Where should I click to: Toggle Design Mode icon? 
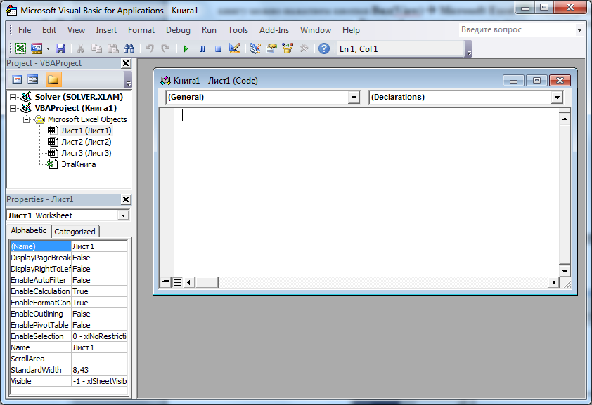(234, 48)
